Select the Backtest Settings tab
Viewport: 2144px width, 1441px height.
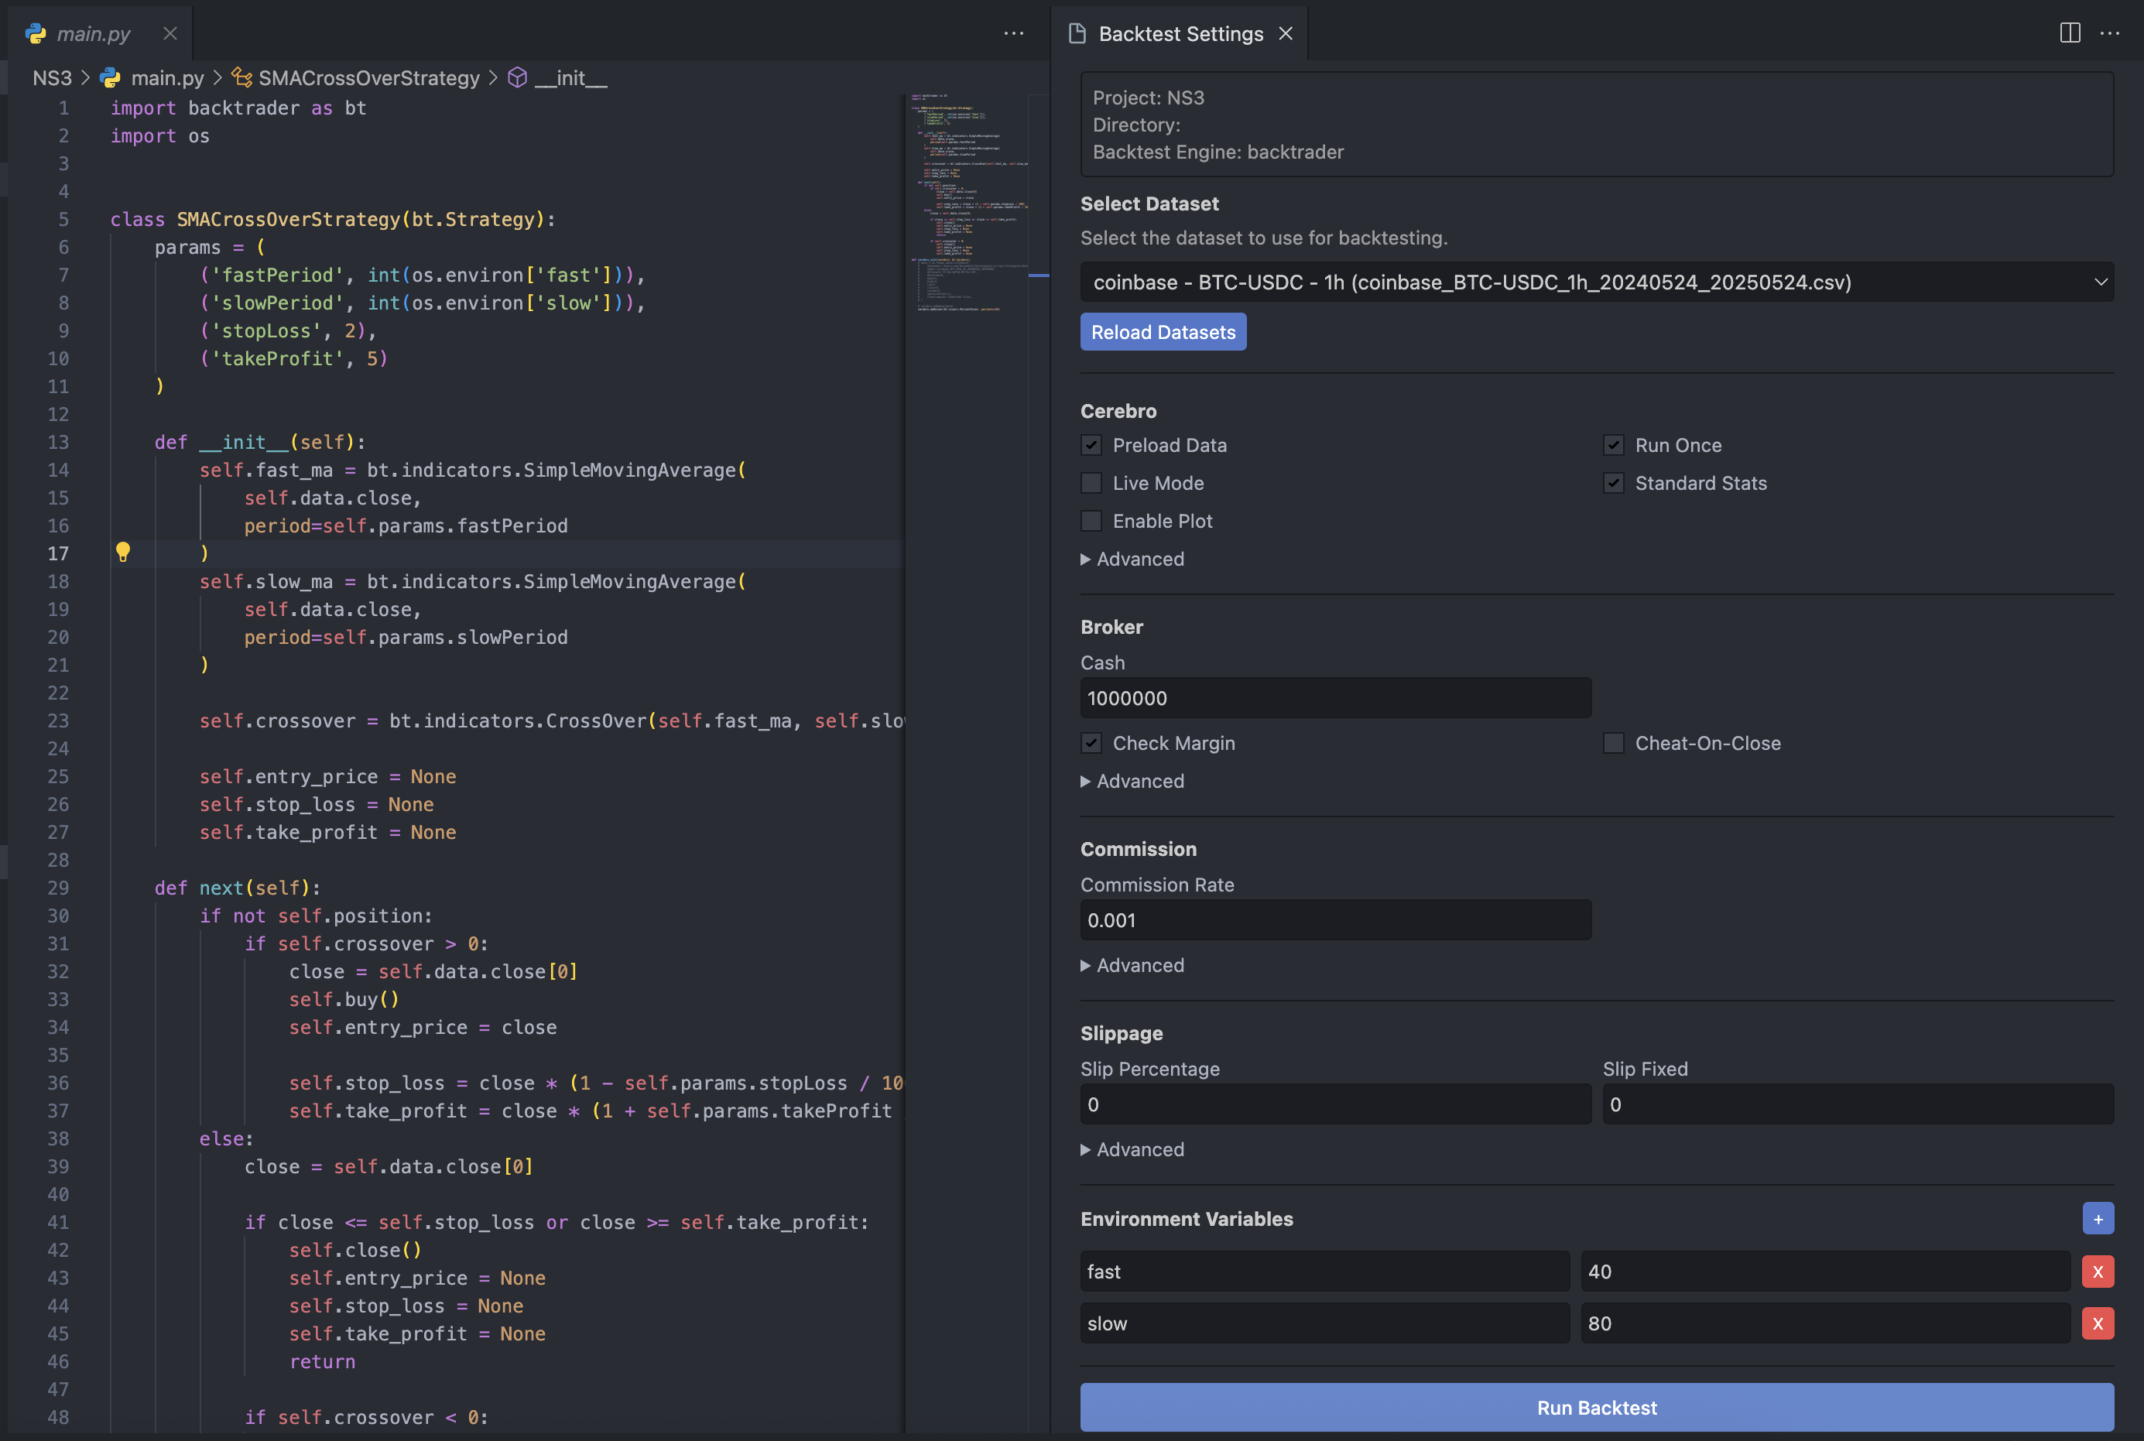pos(1180,34)
